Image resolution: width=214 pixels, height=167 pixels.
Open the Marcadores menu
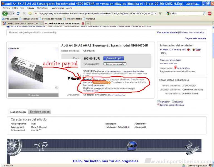point(43,8)
